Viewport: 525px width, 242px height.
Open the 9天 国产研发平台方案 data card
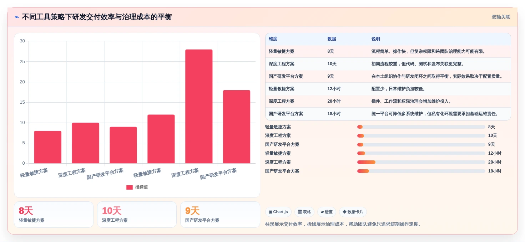pos(220,215)
